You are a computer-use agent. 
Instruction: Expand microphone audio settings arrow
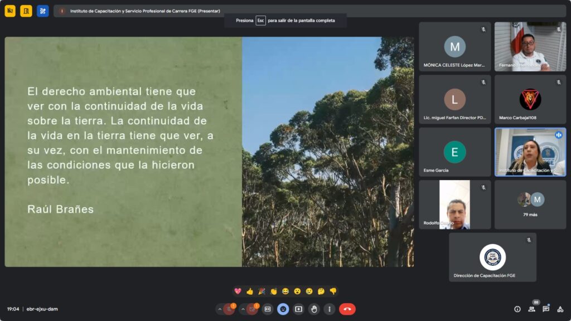[x=219, y=309]
